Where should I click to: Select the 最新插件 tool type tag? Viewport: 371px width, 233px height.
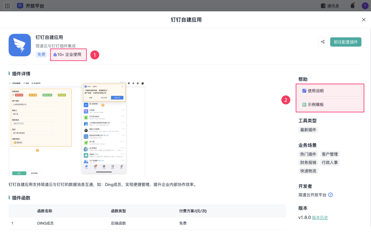pos(308,130)
